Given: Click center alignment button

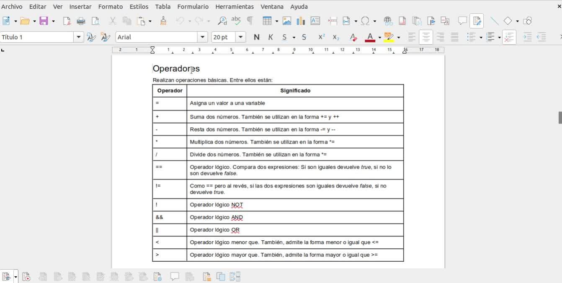Looking at the screenshot, I should click(x=426, y=37).
